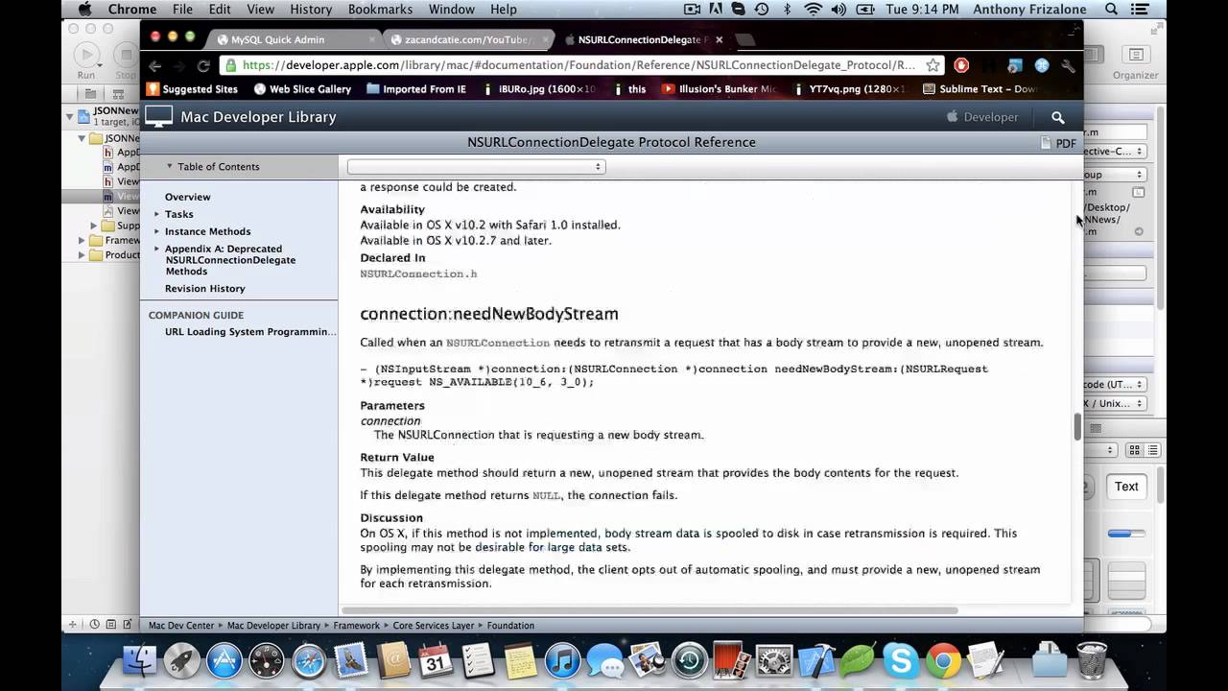Reload the page in Chrome
The image size is (1228, 691).
coord(203,65)
